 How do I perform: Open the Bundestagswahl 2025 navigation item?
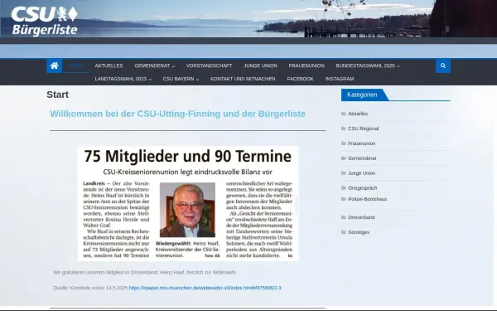click(x=365, y=66)
